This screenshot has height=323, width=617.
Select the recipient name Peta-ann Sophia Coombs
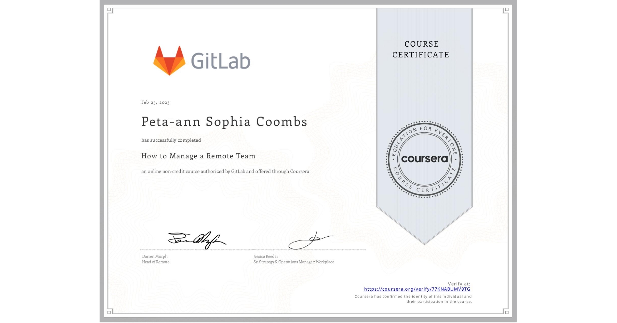coord(224,122)
